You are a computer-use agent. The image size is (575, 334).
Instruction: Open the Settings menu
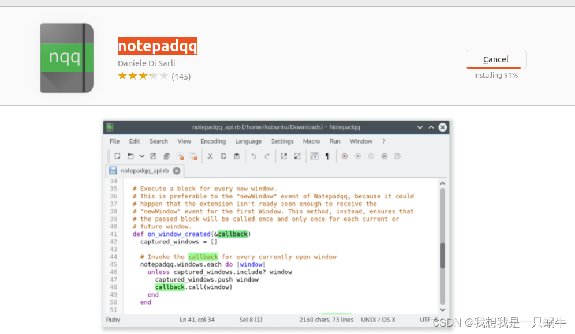pos(282,141)
